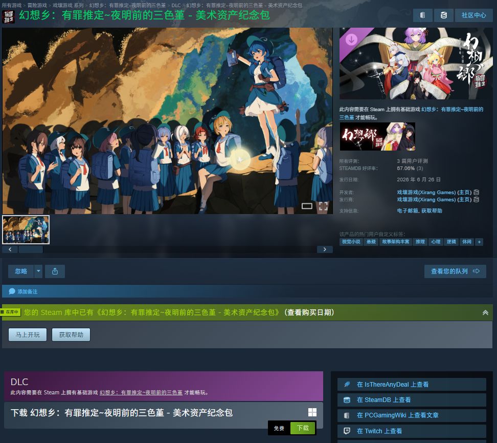
Task: Click the 社区中心 button
Action: point(473,15)
